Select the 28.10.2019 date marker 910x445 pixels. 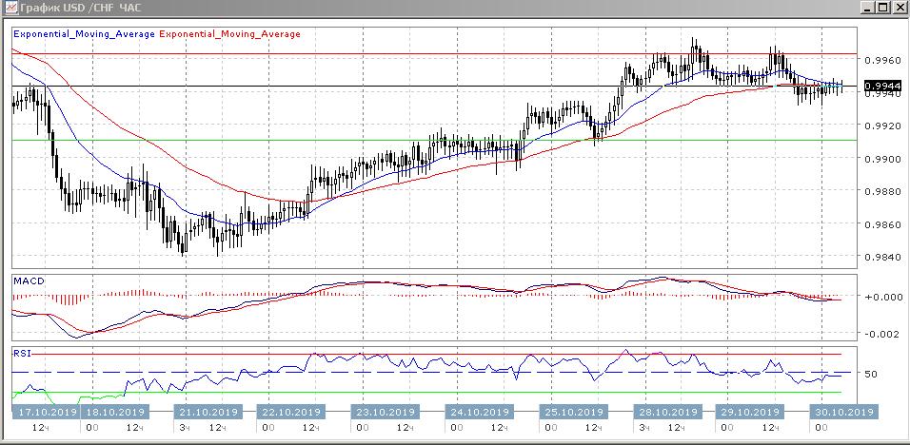663,413
